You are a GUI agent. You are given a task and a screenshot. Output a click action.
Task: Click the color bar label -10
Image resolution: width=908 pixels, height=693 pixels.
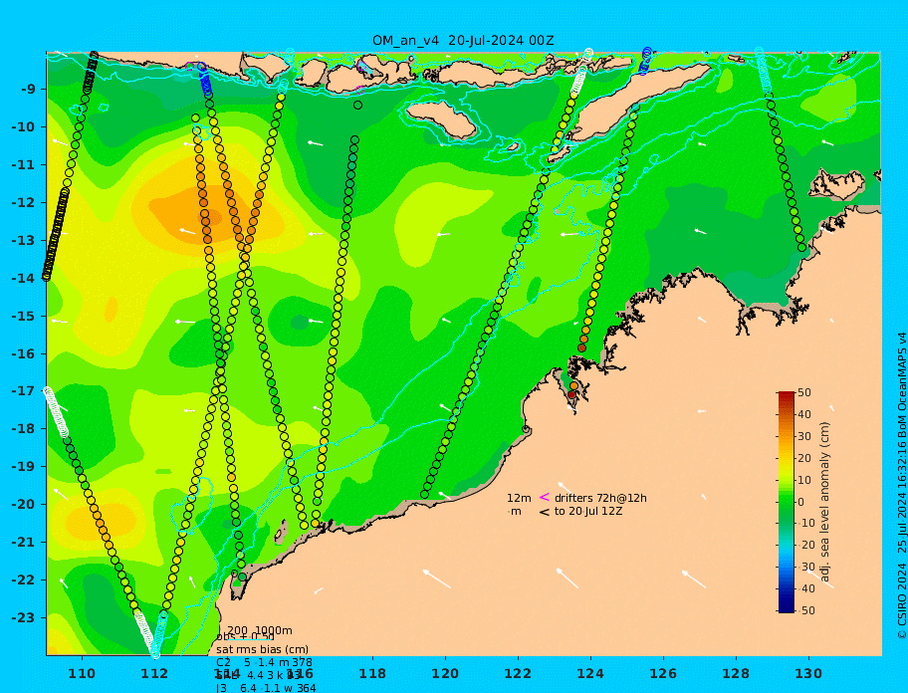tap(804, 524)
